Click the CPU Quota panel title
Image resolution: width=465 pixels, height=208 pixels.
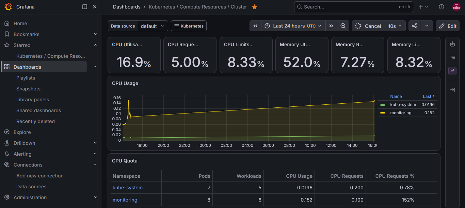(x=125, y=161)
